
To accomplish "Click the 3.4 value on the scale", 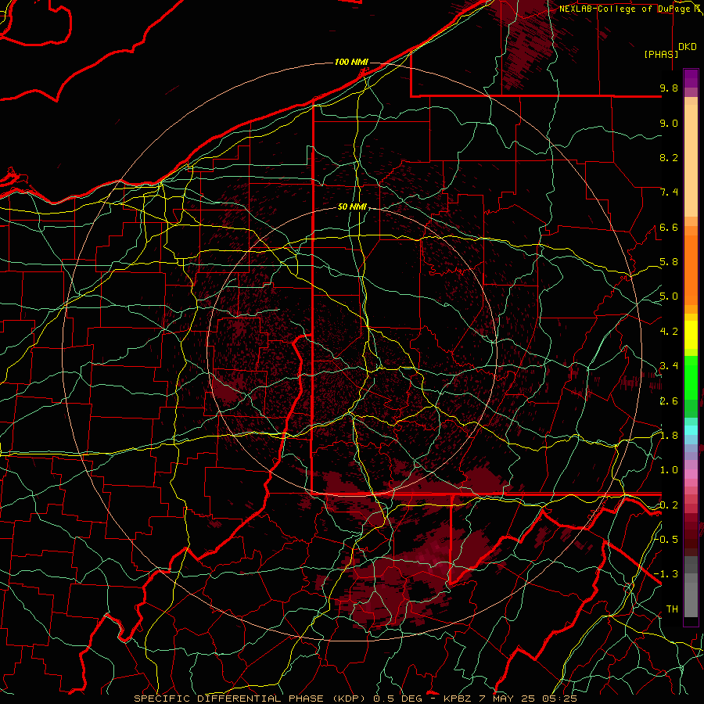I will (x=669, y=366).
